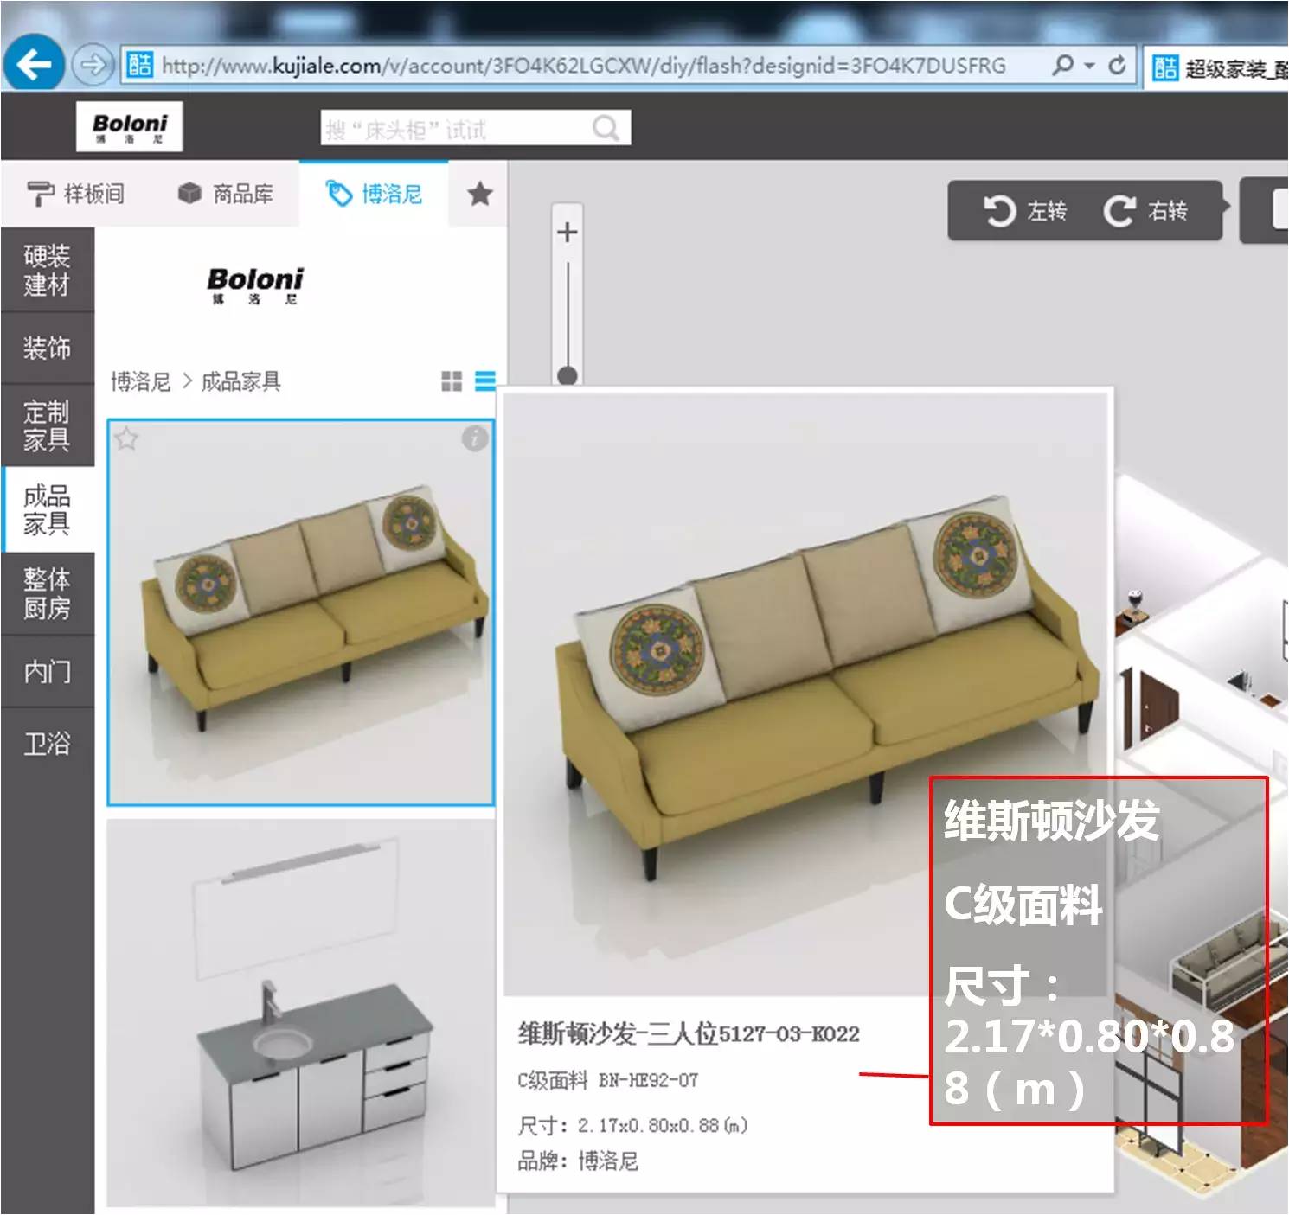1289x1215 pixels.
Task: Select the yellow sofa product thumbnail
Action: pyautogui.click(x=300, y=612)
